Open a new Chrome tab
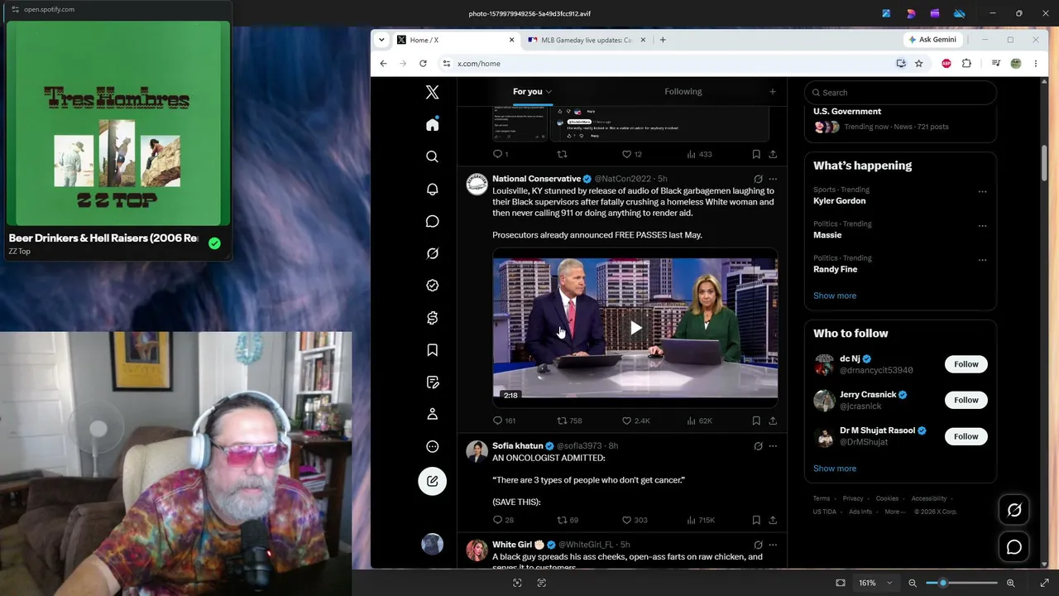This screenshot has width=1059, height=596. click(662, 40)
